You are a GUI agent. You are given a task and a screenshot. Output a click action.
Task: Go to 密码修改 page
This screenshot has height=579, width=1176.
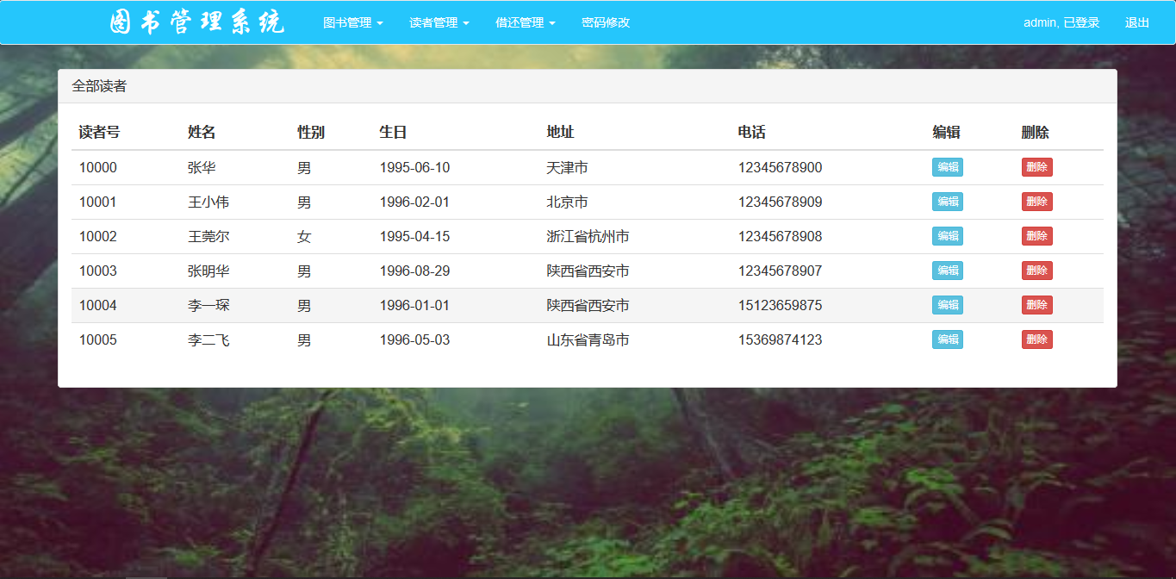pos(606,22)
